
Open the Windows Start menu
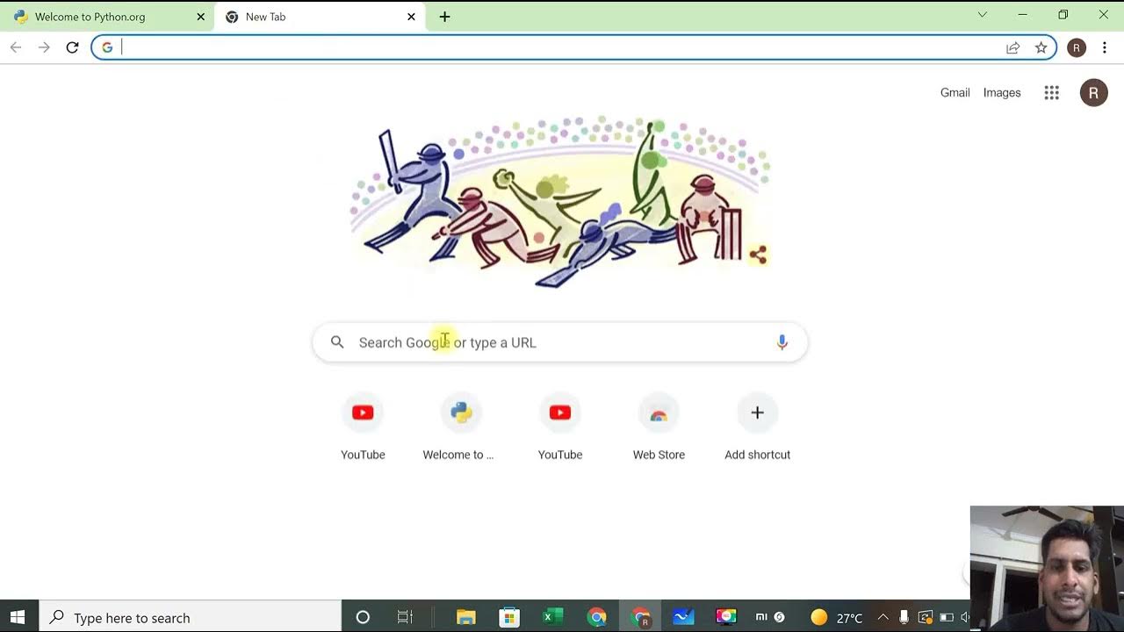(18, 617)
